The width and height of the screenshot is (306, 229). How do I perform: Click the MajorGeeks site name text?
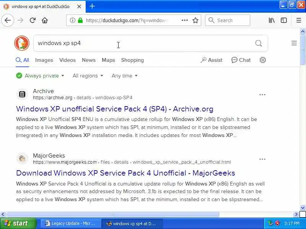[49, 156]
